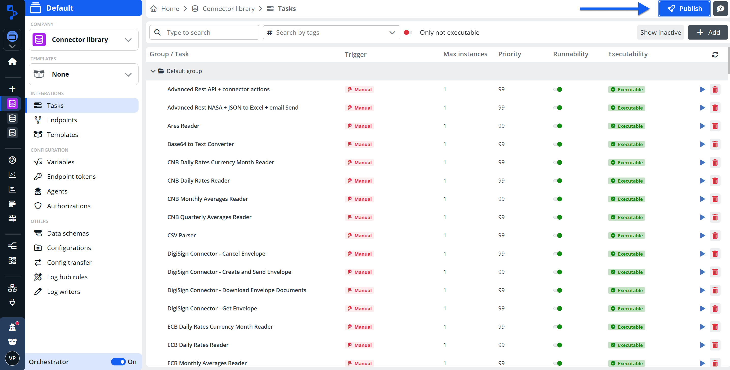Click the VP user avatar

point(12,358)
